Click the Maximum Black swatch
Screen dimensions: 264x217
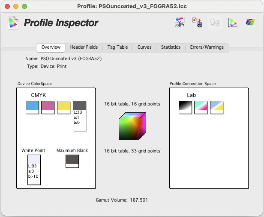point(72,161)
